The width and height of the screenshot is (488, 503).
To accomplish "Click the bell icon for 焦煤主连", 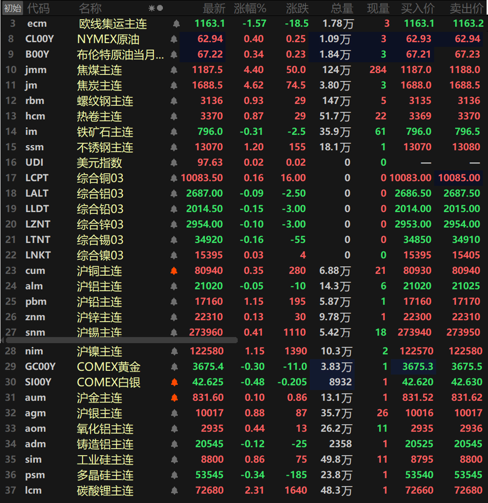I will [x=174, y=70].
